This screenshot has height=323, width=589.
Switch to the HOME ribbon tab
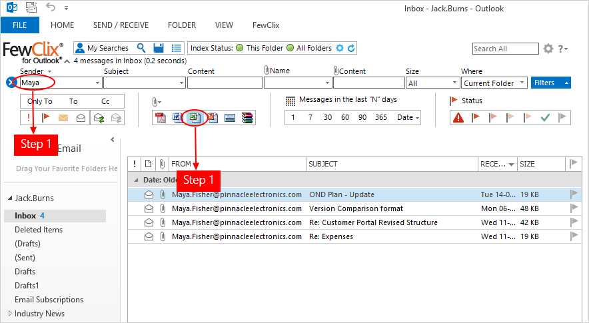coord(63,25)
